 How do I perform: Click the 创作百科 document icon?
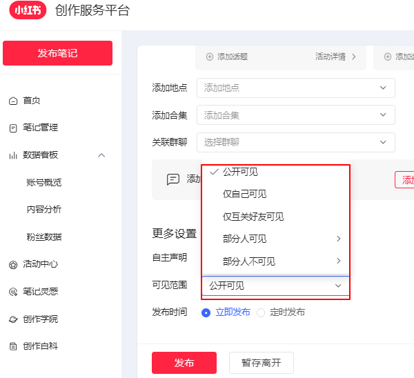13,346
